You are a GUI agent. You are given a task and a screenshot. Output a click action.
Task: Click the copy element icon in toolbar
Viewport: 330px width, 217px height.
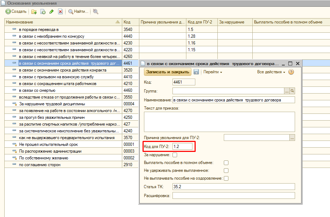tap(43, 11)
